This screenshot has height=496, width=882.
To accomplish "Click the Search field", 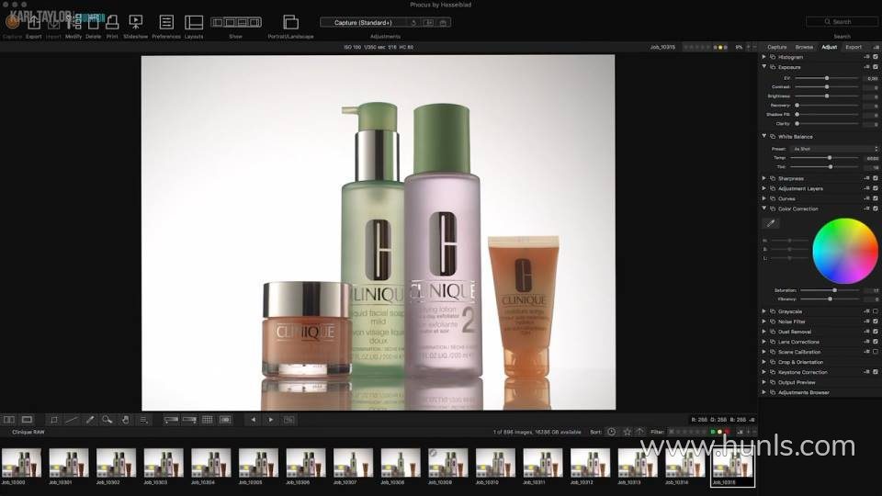I will [x=842, y=21].
